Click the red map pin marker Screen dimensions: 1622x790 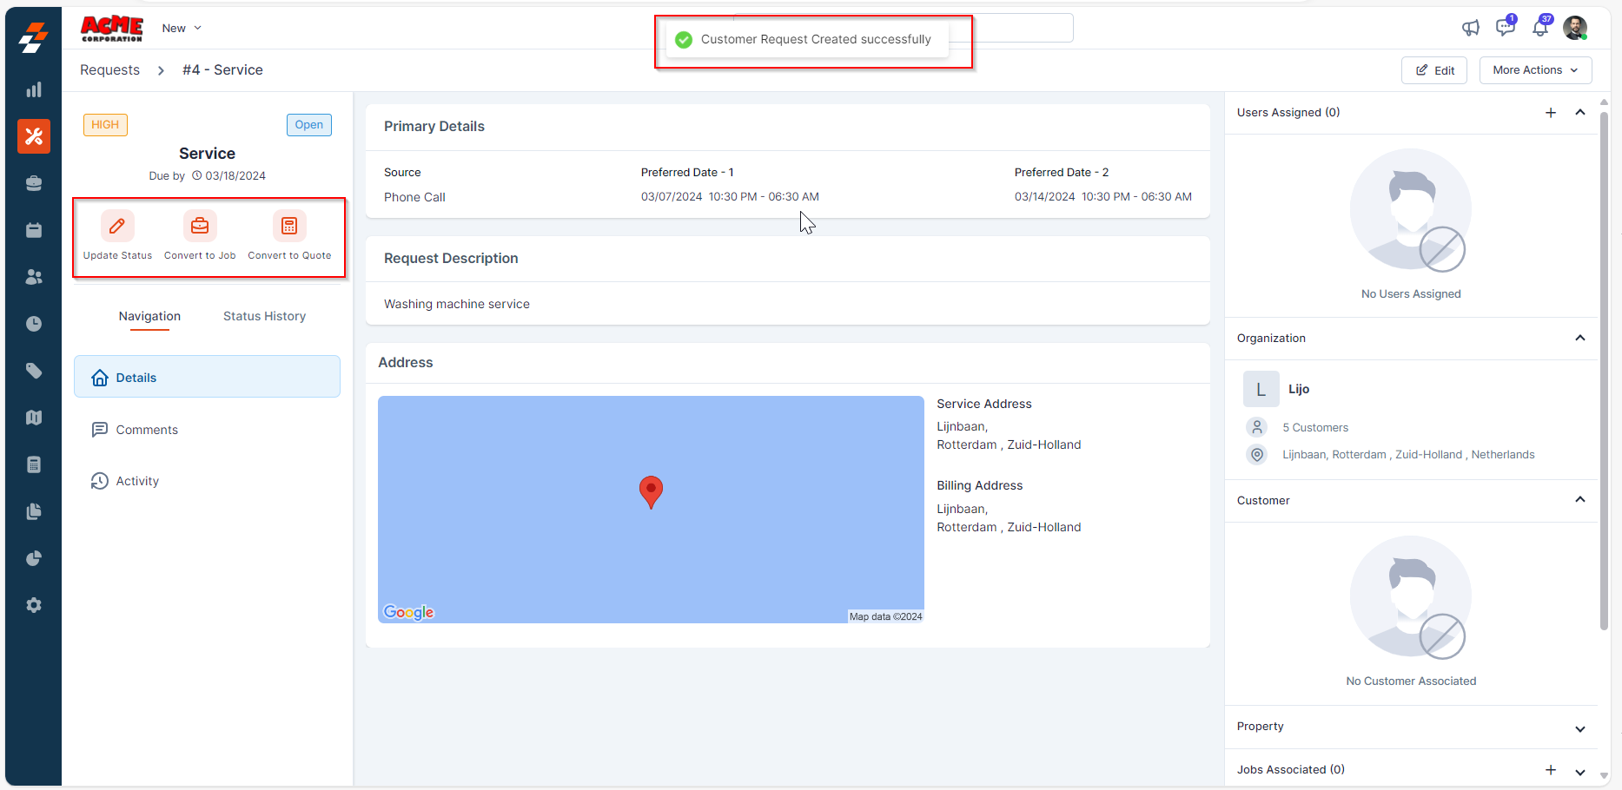tap(651, 490)
